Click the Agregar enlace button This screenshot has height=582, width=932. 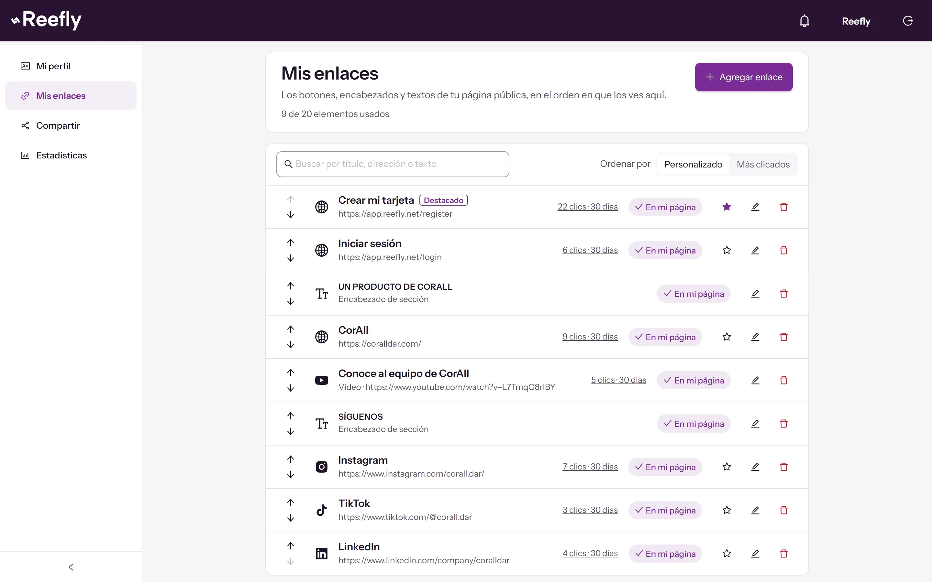[x=744, y=77]
